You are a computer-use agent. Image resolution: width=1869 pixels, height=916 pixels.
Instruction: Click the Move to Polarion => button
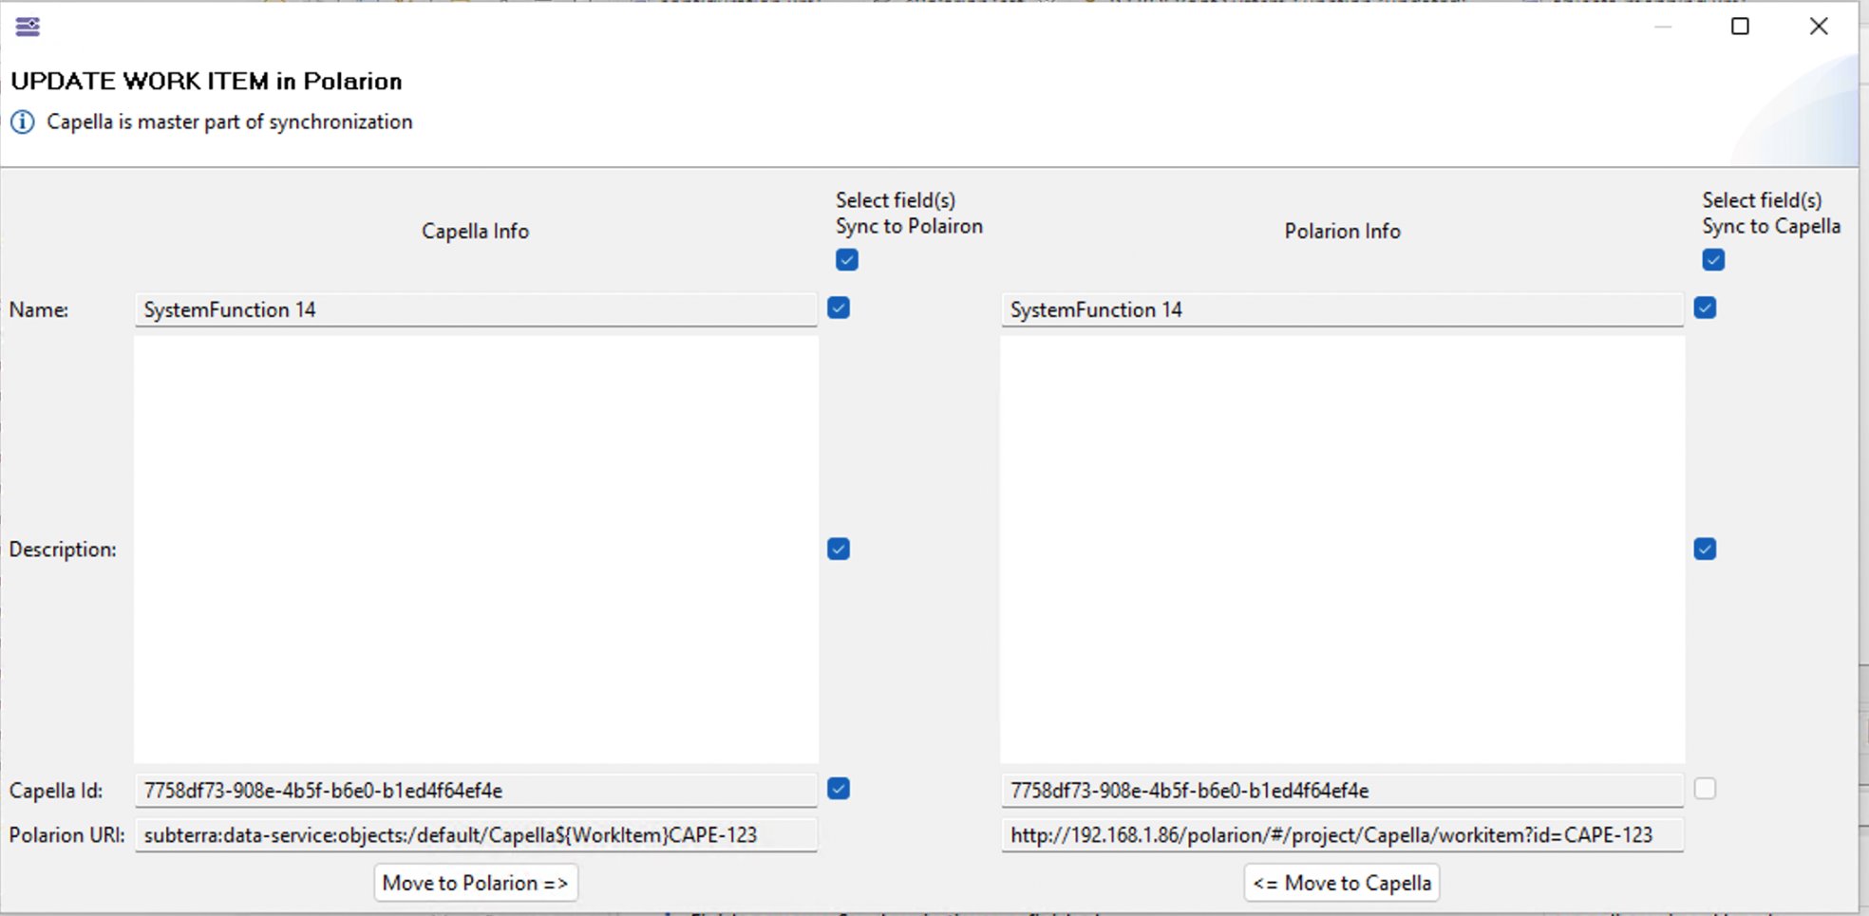pyautogui.click(x=476, y=883)
